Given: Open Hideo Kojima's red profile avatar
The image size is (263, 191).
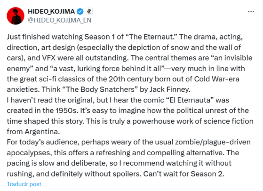Looking at the screenshot, I should tap(16, 16).
